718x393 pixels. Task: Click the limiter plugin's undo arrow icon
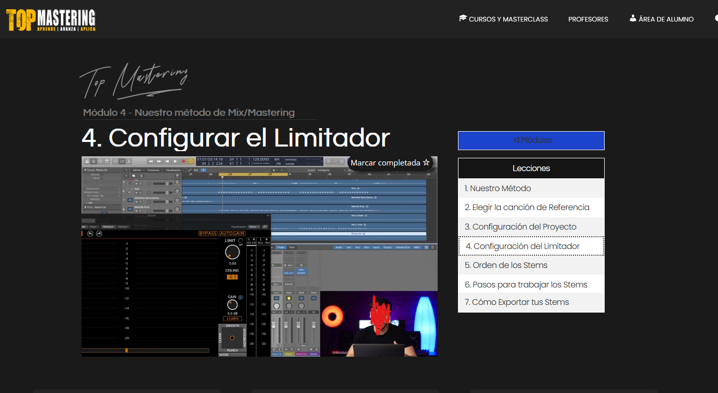click(x=91, y=234)
